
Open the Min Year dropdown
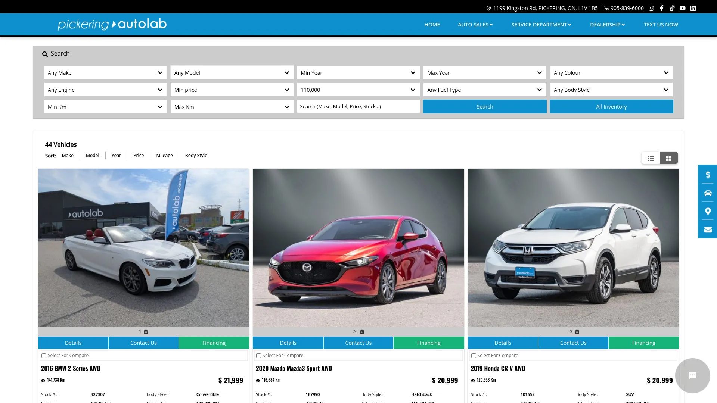[x=358, y=72]
